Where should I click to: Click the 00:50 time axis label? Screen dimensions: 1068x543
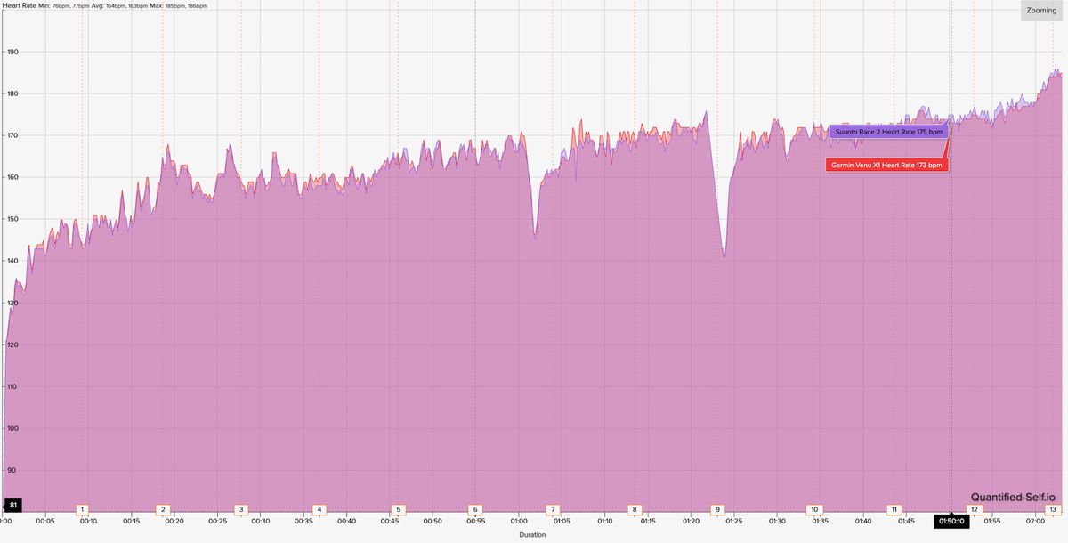(x=433, y=521)
